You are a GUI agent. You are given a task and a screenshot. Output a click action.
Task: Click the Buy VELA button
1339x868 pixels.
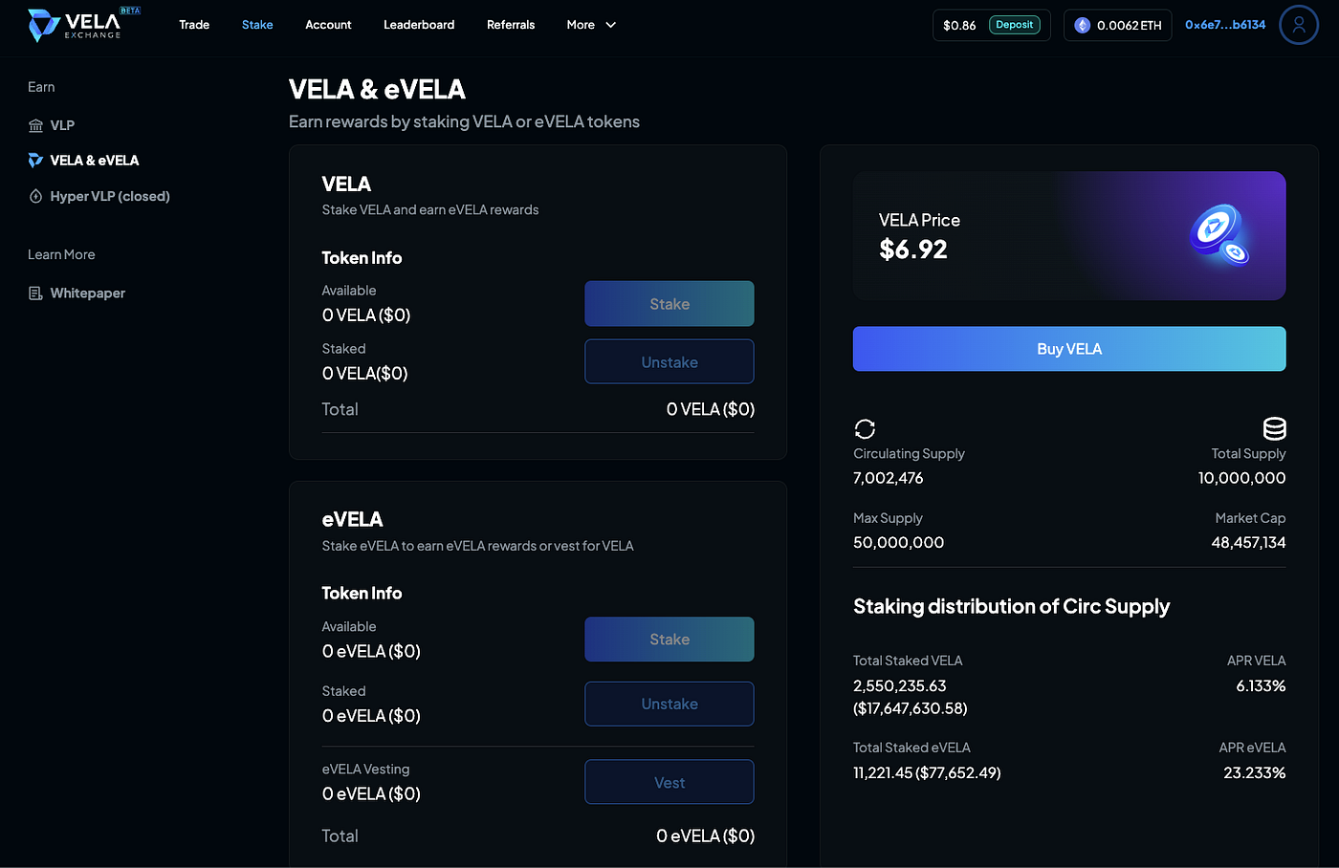click(1069, 349)
